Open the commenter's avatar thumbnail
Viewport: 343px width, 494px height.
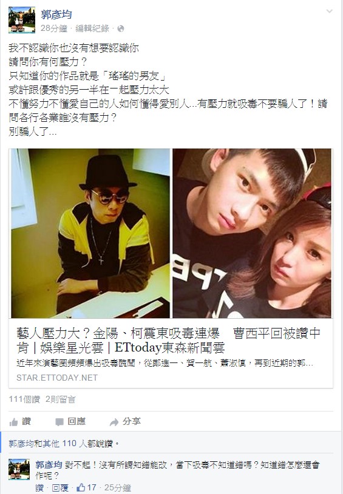tap(19, 469)
